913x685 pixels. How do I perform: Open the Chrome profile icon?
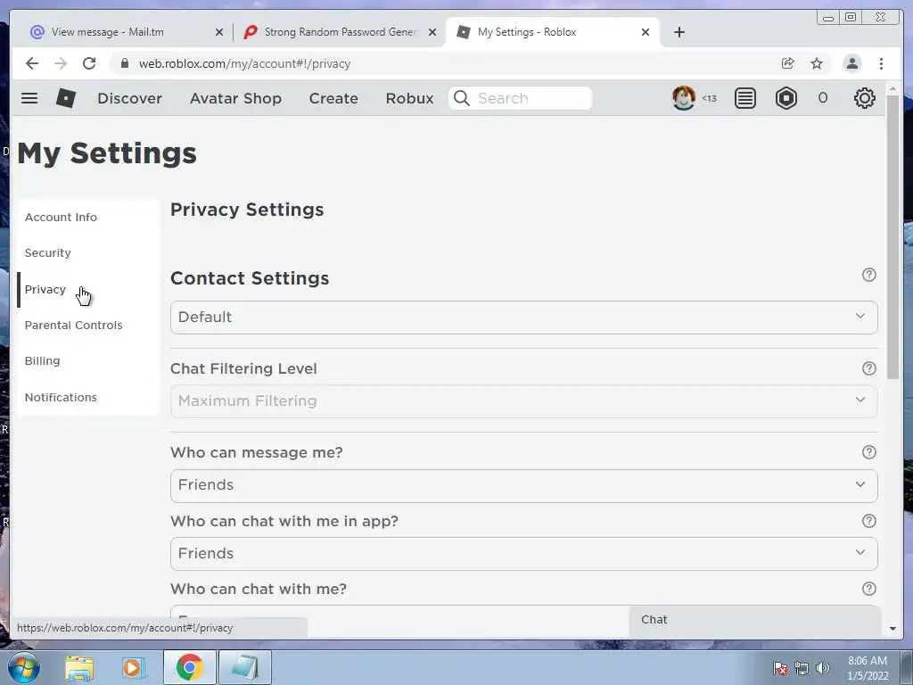851,63
